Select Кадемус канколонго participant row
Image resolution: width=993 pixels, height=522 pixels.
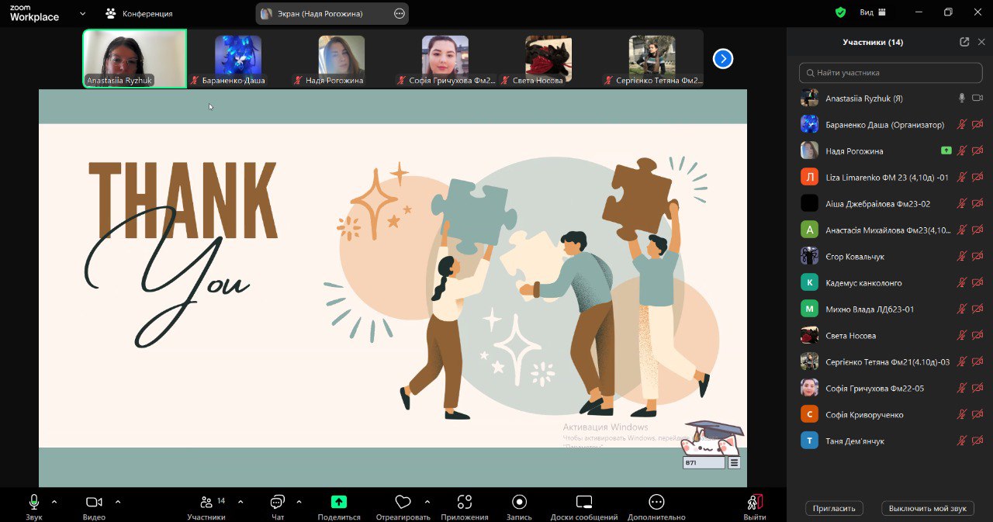tap(890, 282)
